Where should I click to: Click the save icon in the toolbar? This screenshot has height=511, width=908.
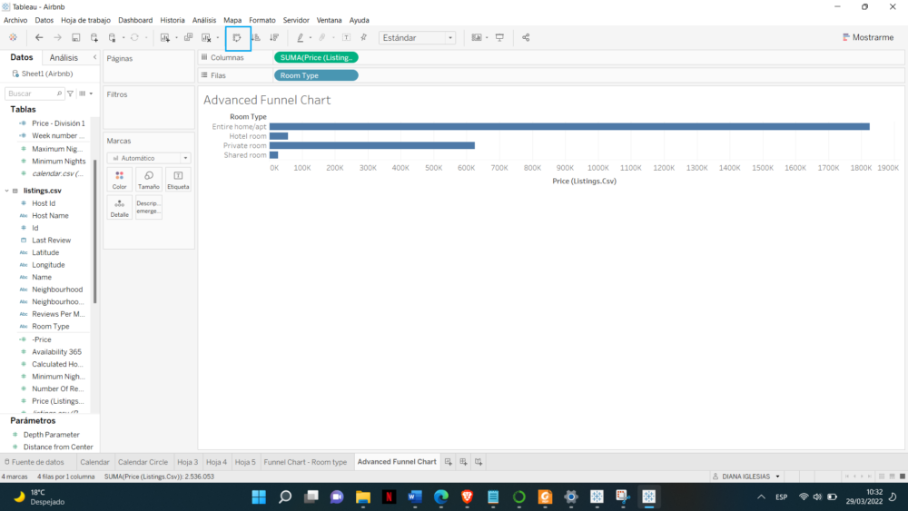[x=76, y=38]
